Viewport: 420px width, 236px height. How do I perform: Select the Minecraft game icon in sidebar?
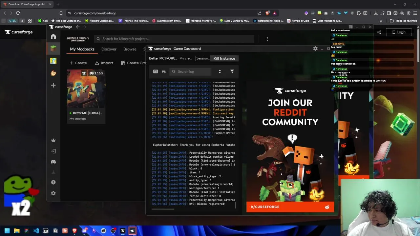(53, 49)
